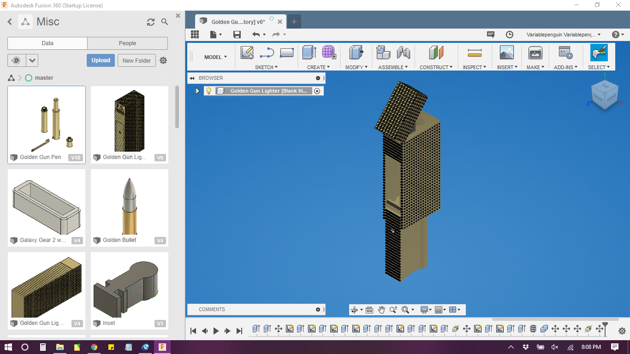Refresh the data panel
Image resolution: width=630 pixels, height=354 pixels.
(x=151, y=22)
